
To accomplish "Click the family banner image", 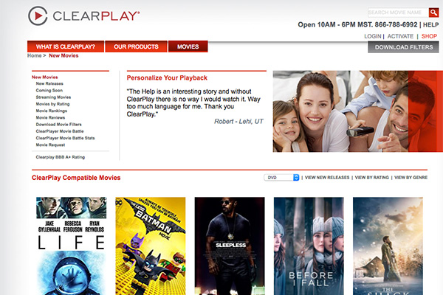I will 357,111.
